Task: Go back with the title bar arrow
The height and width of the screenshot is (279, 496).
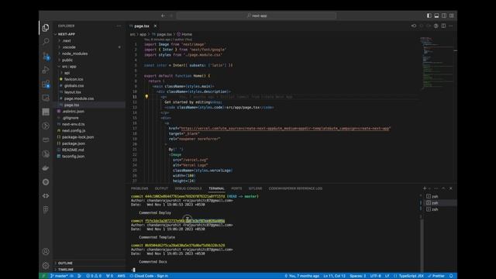Action: coord(163,15)
